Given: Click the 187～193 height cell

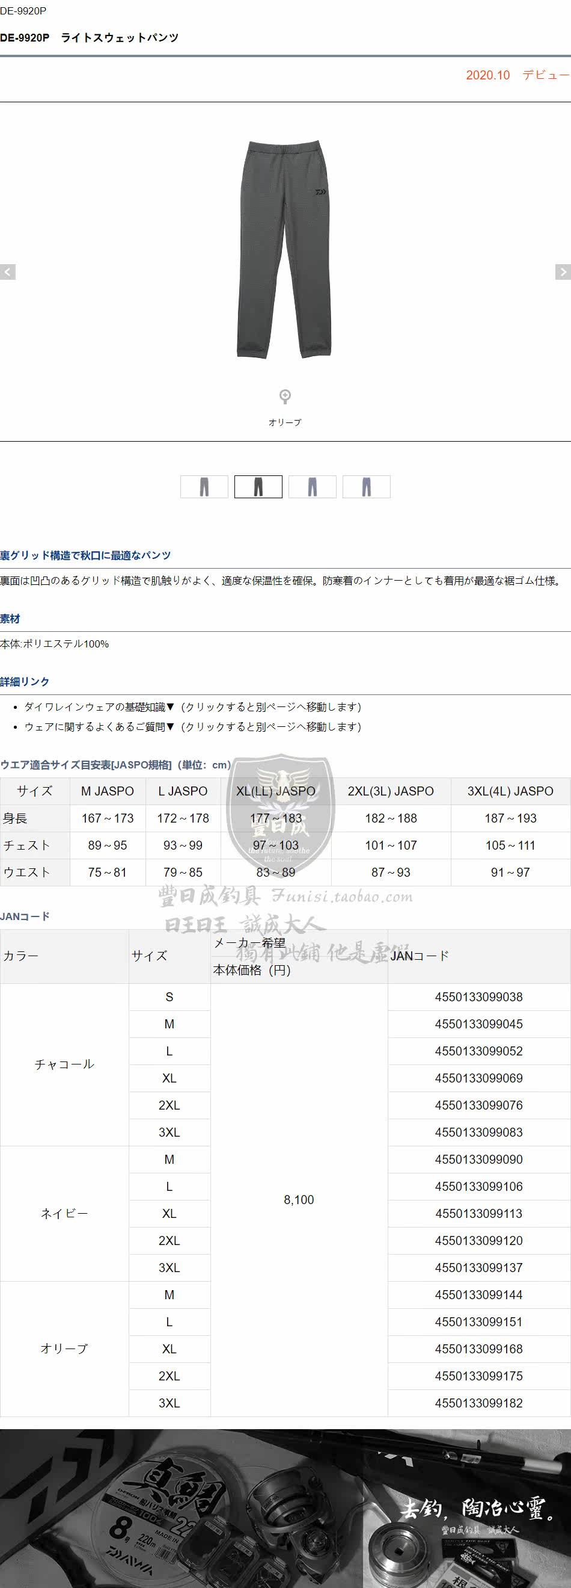Looking at the screenshot, I should coord(511,818).
